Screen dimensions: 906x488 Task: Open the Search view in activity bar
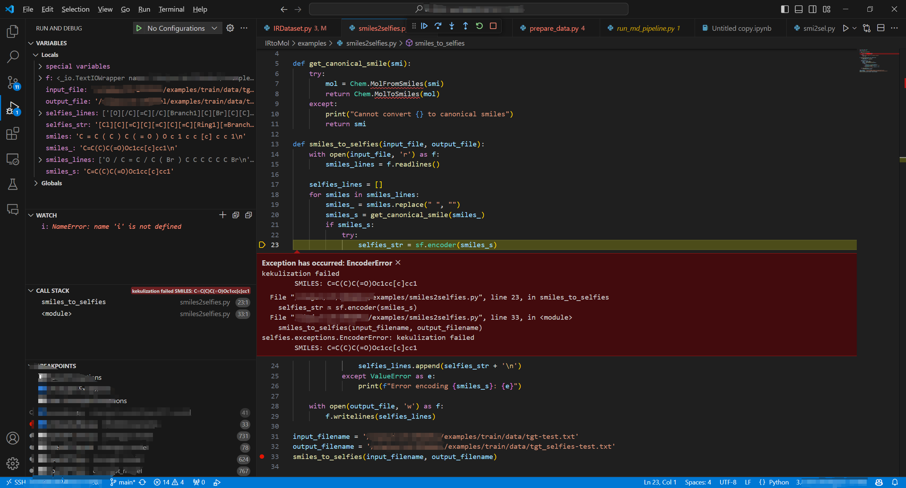coord(13,57)
